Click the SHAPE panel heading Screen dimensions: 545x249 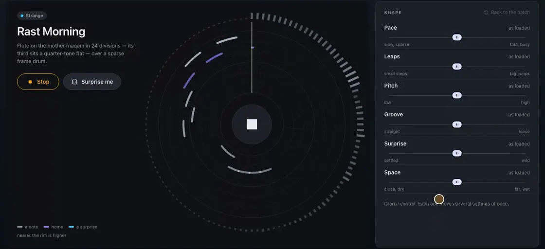[x=393, y=13]
